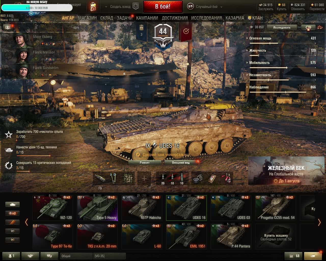Select the large repair kit consumable
The height and width of the screenshot is (261, 326).
tap(197, 178)
